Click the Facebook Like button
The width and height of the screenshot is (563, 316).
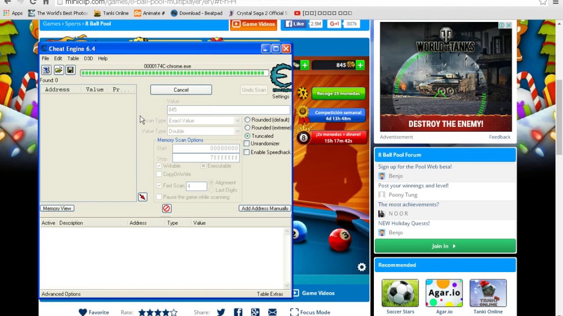(x=295, y=24)
